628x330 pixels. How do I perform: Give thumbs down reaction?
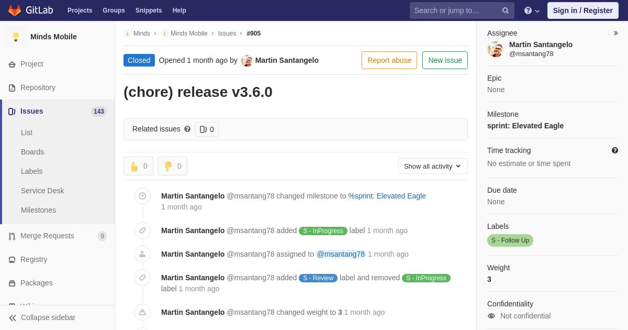pyautogui.click(x=172, y=166)
